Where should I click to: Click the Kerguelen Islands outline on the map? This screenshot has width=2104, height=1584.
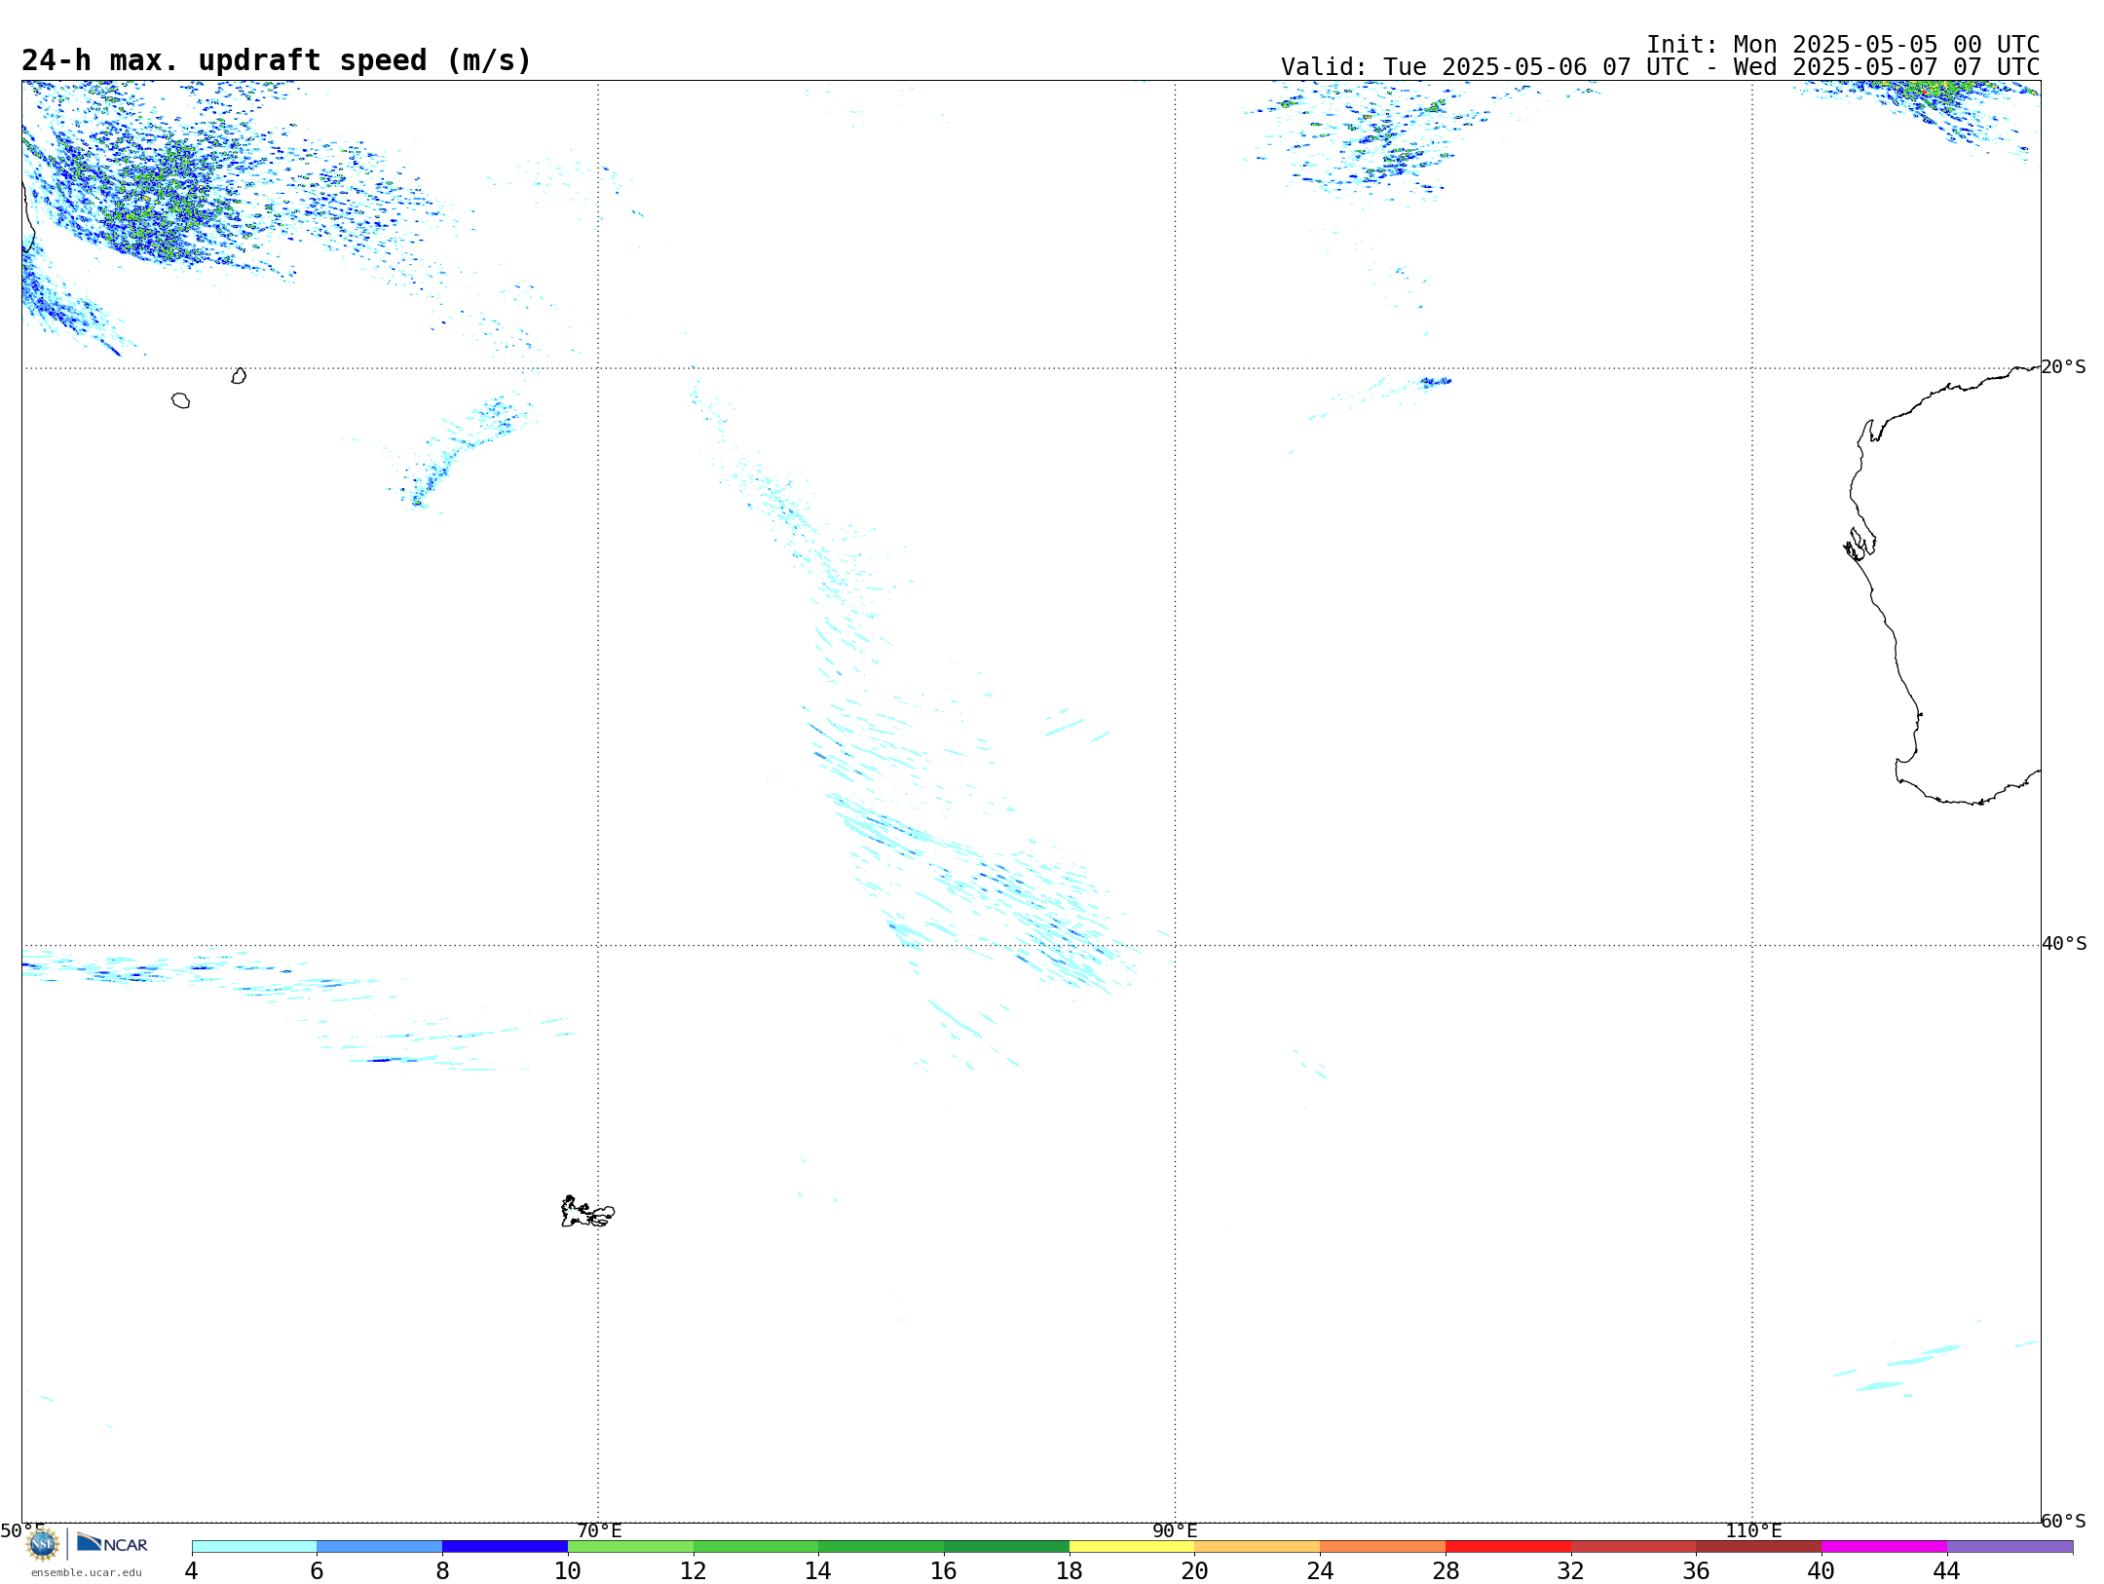point(587,1212)
